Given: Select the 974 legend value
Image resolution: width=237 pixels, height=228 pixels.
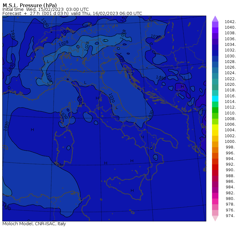Looking at the screenshot, I should 231,216.
